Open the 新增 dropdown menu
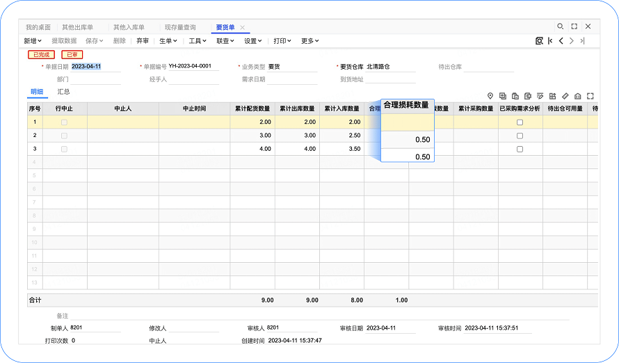Viewport: 619px width, 363px height. point(32,41)
